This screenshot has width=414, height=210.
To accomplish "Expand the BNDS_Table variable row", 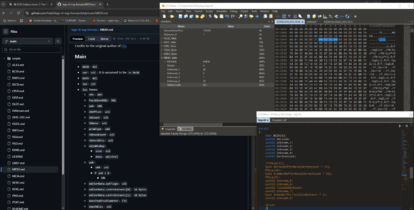I will pyautogui.click(x=161, y=54).
